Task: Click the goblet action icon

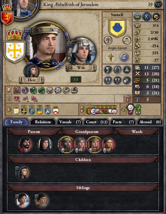Action: click(x=108, y=70)
